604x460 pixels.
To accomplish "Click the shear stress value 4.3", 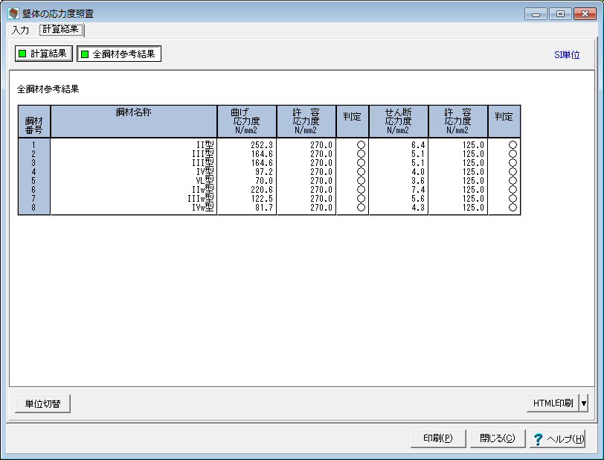I will 418,208.
